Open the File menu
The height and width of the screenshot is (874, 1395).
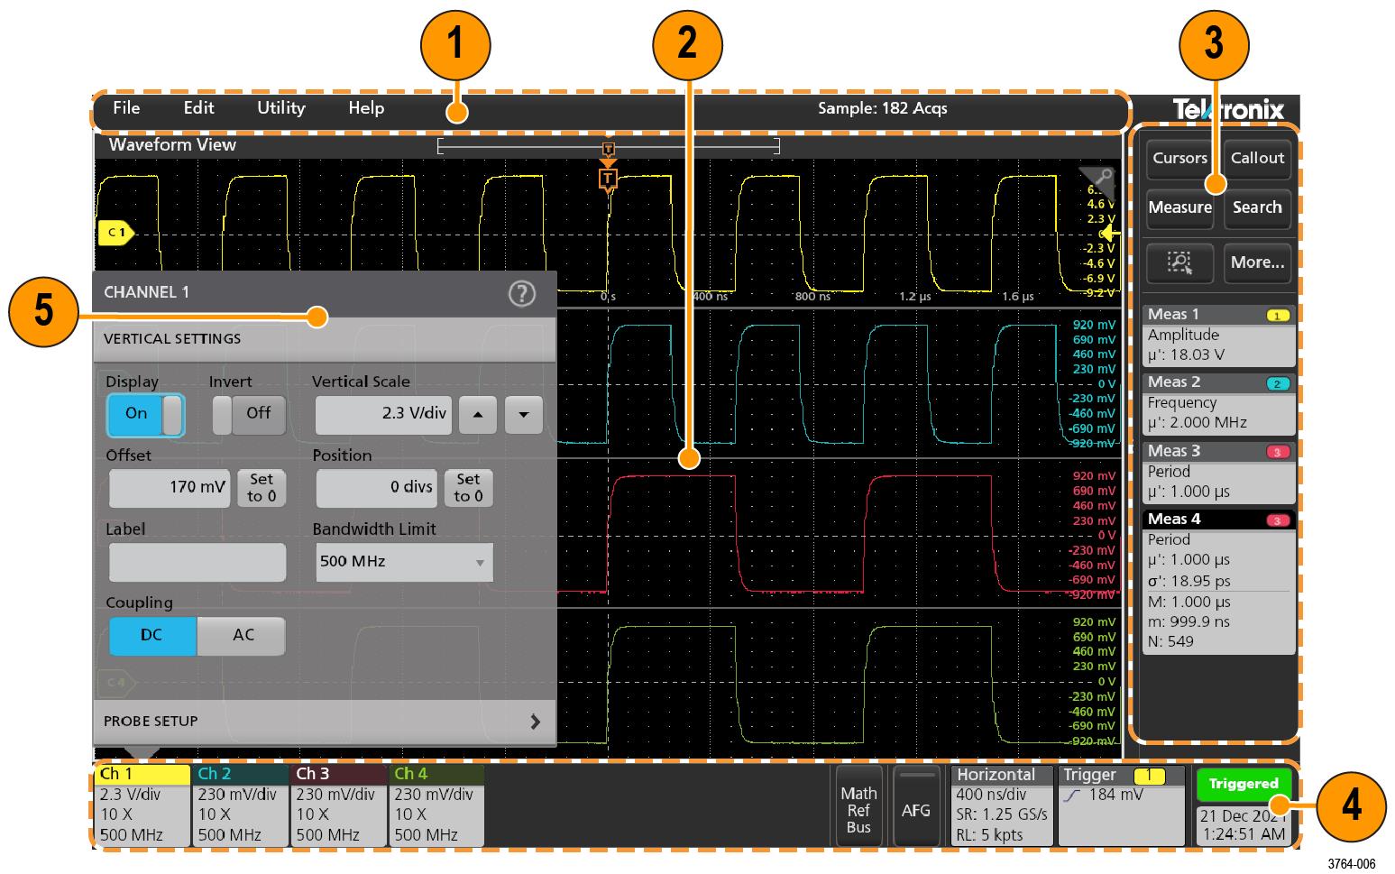pyautogui.click(x=126, y=108)
